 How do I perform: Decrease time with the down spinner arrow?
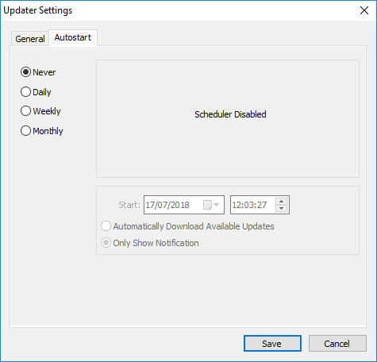(282, 209)
